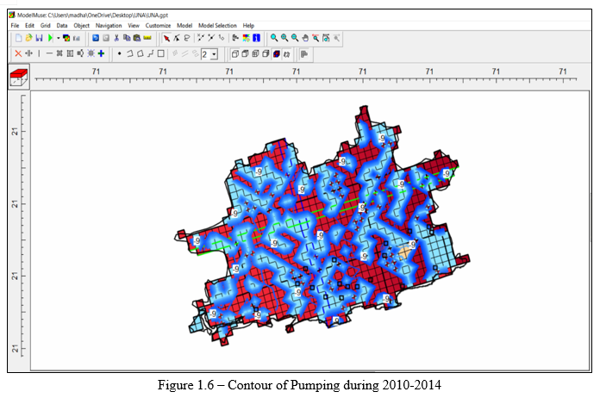Open the Model menu
Screen dimensions: 600x398
(x=184, y=26)
